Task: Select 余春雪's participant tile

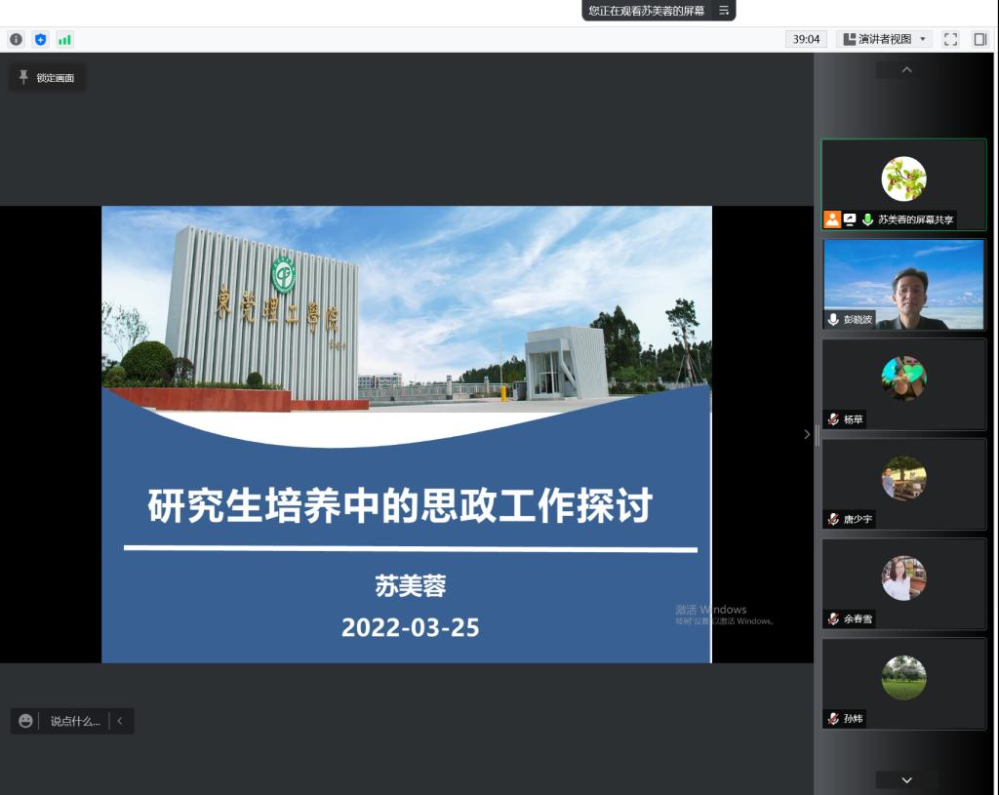Action: click(903, 583)
